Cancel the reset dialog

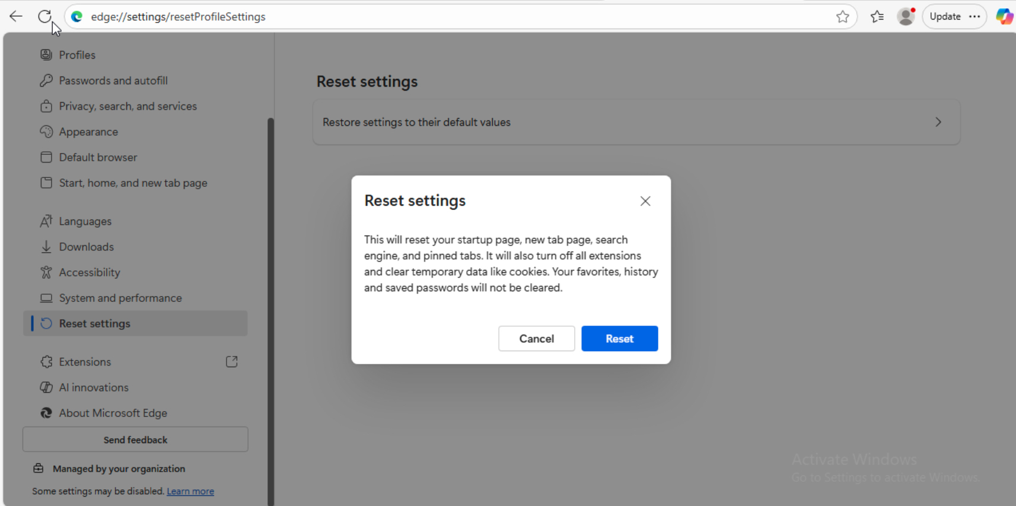537,339
